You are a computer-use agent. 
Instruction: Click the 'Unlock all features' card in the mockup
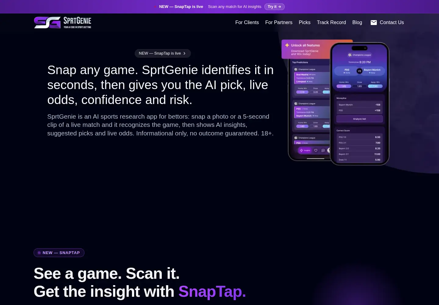point(306,49)
